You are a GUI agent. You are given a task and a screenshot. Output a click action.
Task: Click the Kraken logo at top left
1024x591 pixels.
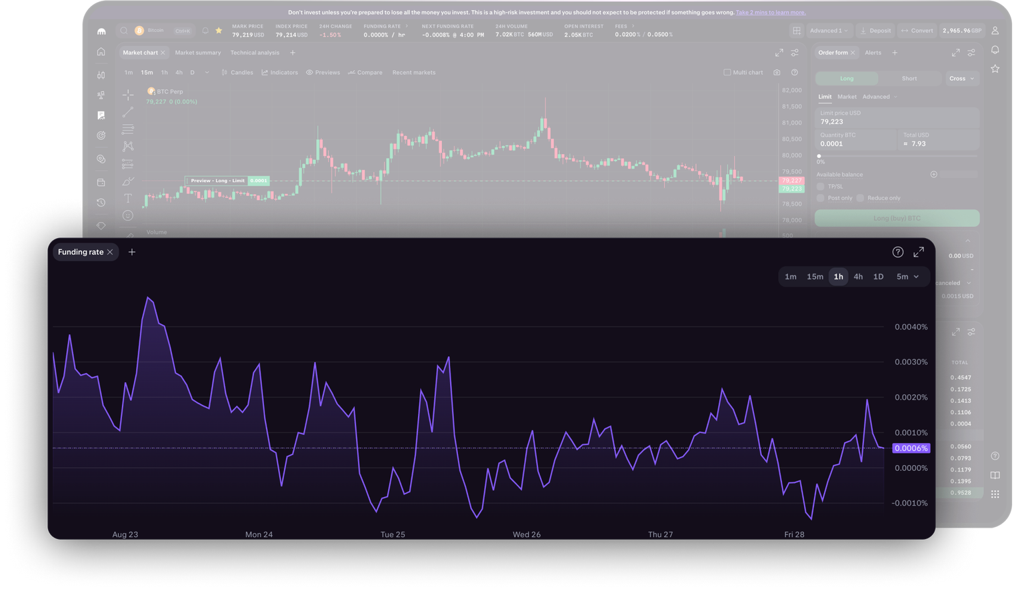pyautogui.click(x=101, y=31)
